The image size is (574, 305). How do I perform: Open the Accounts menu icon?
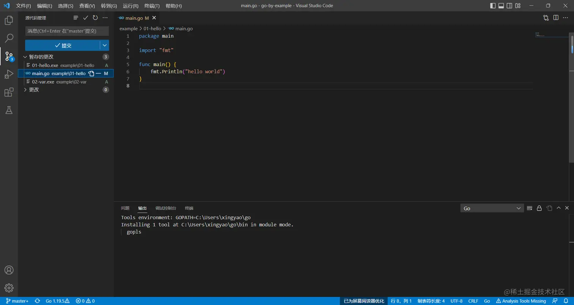coord(9,270)
